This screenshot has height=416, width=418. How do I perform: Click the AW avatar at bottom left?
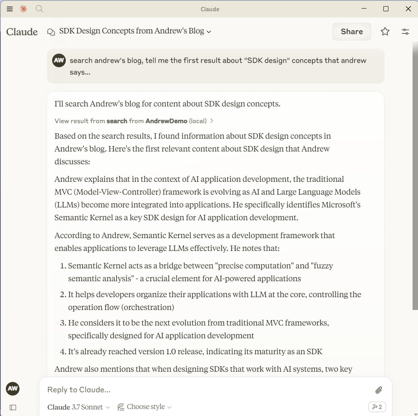click(13, 388)
